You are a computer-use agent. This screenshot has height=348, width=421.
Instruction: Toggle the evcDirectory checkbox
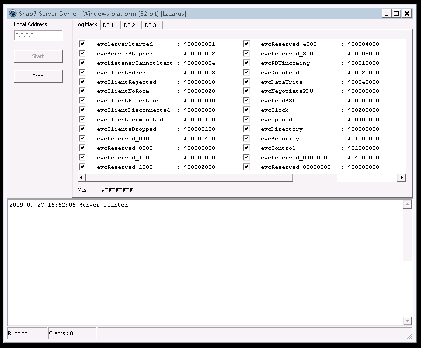(x=246, y=129)
